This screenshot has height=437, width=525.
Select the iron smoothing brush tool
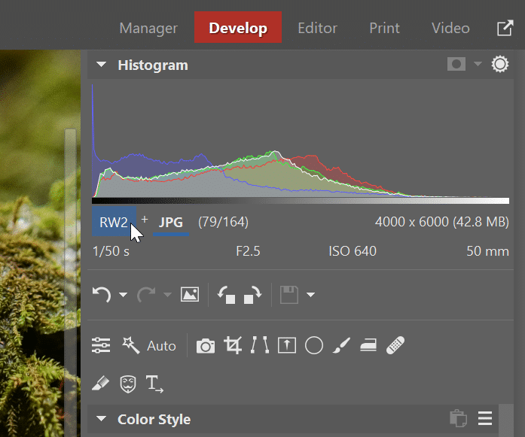(368, 345)
